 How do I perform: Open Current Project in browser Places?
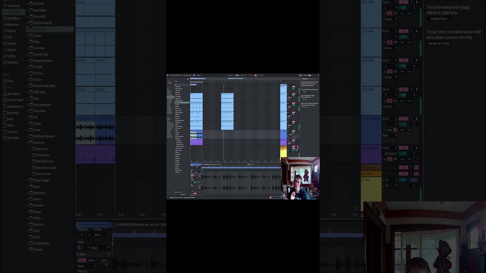tap(170, 125)
